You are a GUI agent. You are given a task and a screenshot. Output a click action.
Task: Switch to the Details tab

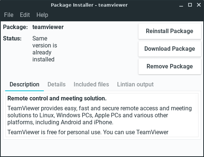click(56, 85)
